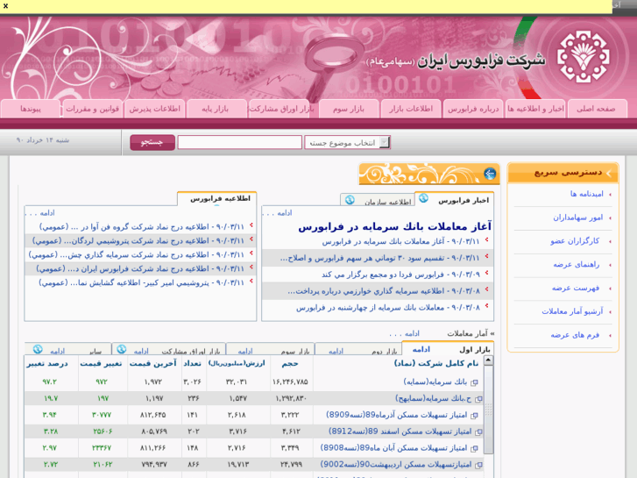This screenshot has height=478, width=637.
Task: Click the feed icon beside سایر tab
Action: [38, 349]
